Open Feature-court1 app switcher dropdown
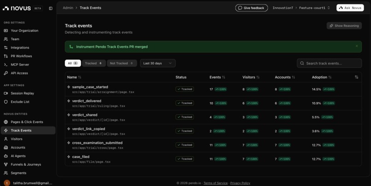This screenshot has height=186, width=371. point(314,8)
